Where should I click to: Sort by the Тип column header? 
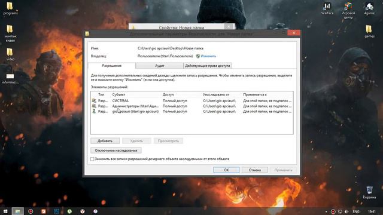click(101, 94)
